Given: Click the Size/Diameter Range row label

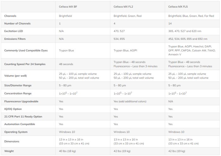Looking at the screenshot, I should pyautogui.click(x=18, y=85).
